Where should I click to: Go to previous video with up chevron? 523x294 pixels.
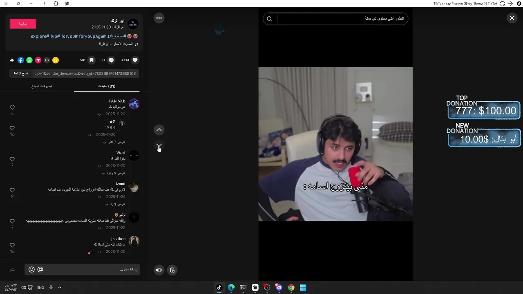click(x=159, y=130)
